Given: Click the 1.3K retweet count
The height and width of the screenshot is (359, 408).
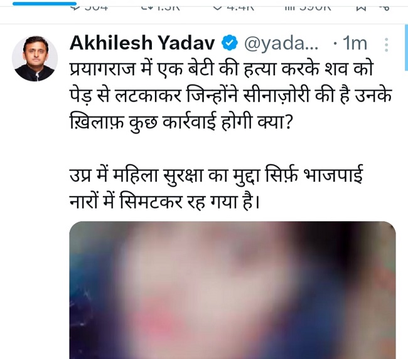Looking at the screenshot, I should (x=168, y=6).
